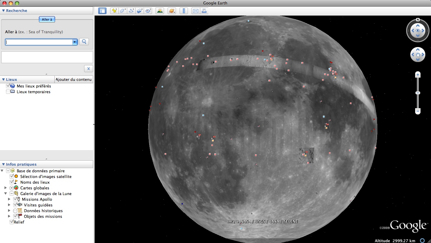Select the Cartes globales radio button
Viewport: 431px width, 243px height.
[12, 188]
